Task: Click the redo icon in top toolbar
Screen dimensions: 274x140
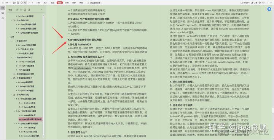Action: pyautogui.click(x=29, y=3)
